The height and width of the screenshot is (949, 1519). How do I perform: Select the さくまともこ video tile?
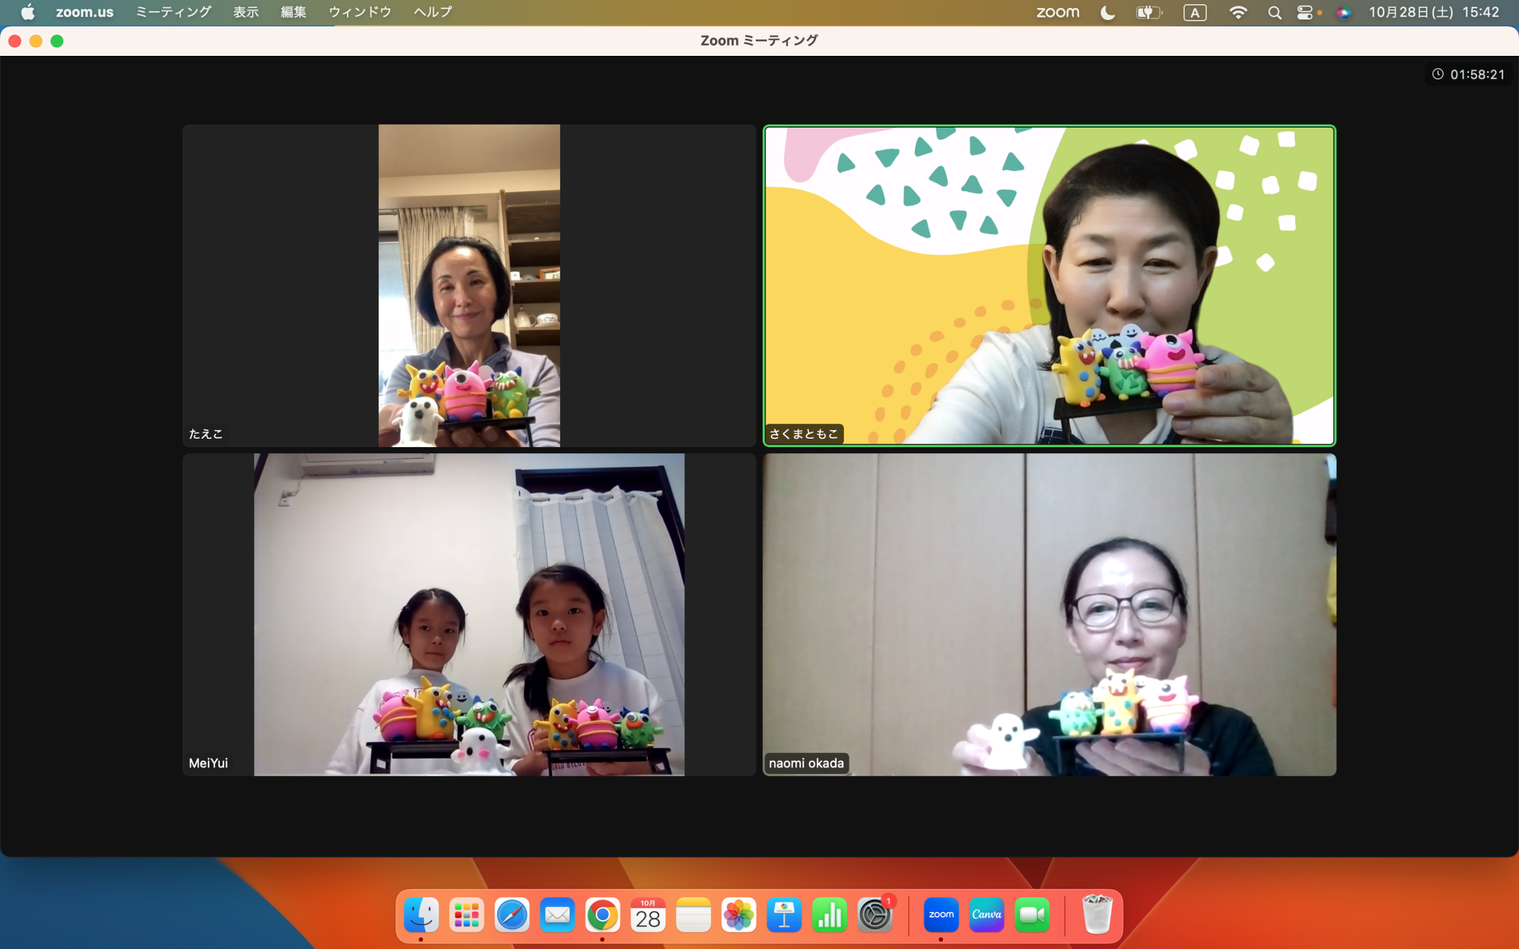pyautogui.click(x=1049, y=286)
